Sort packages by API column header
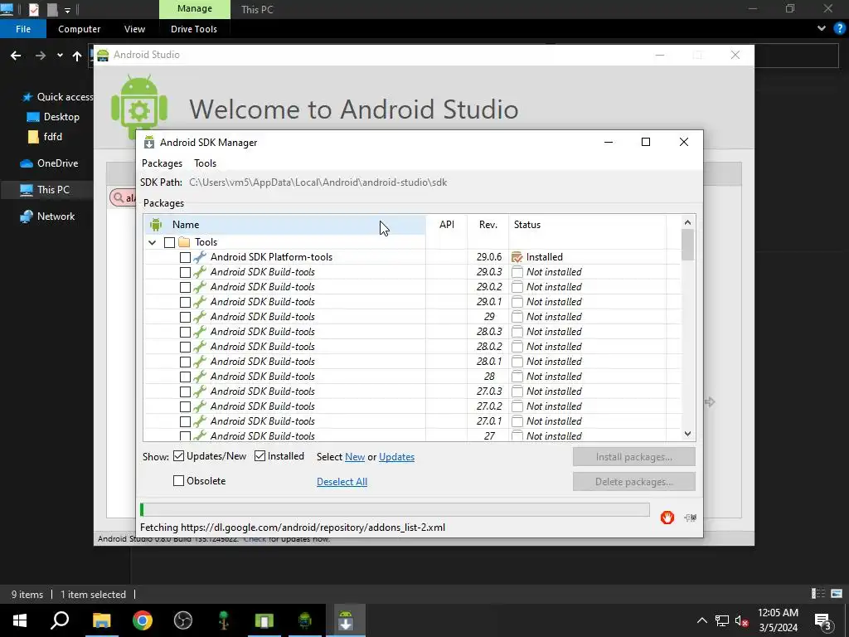This screenshot has height=637, width=849. point(447,224)
